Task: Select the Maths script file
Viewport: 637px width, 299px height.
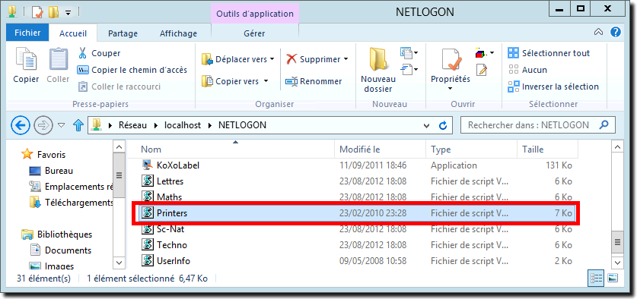Action: [358, 197]
